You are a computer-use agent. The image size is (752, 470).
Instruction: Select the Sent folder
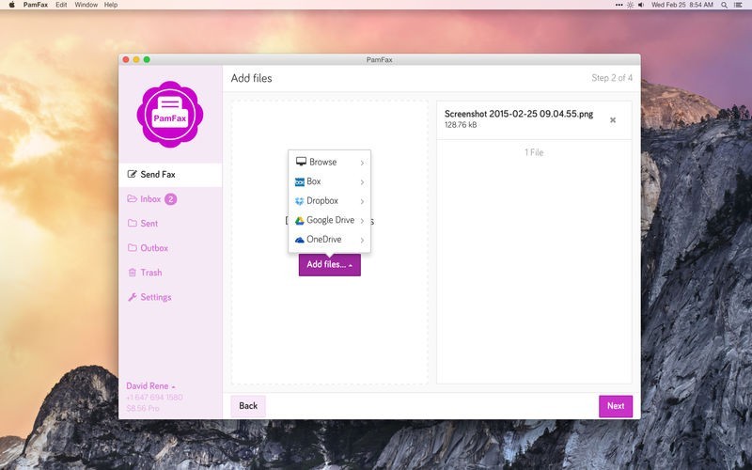click(149, 224)
